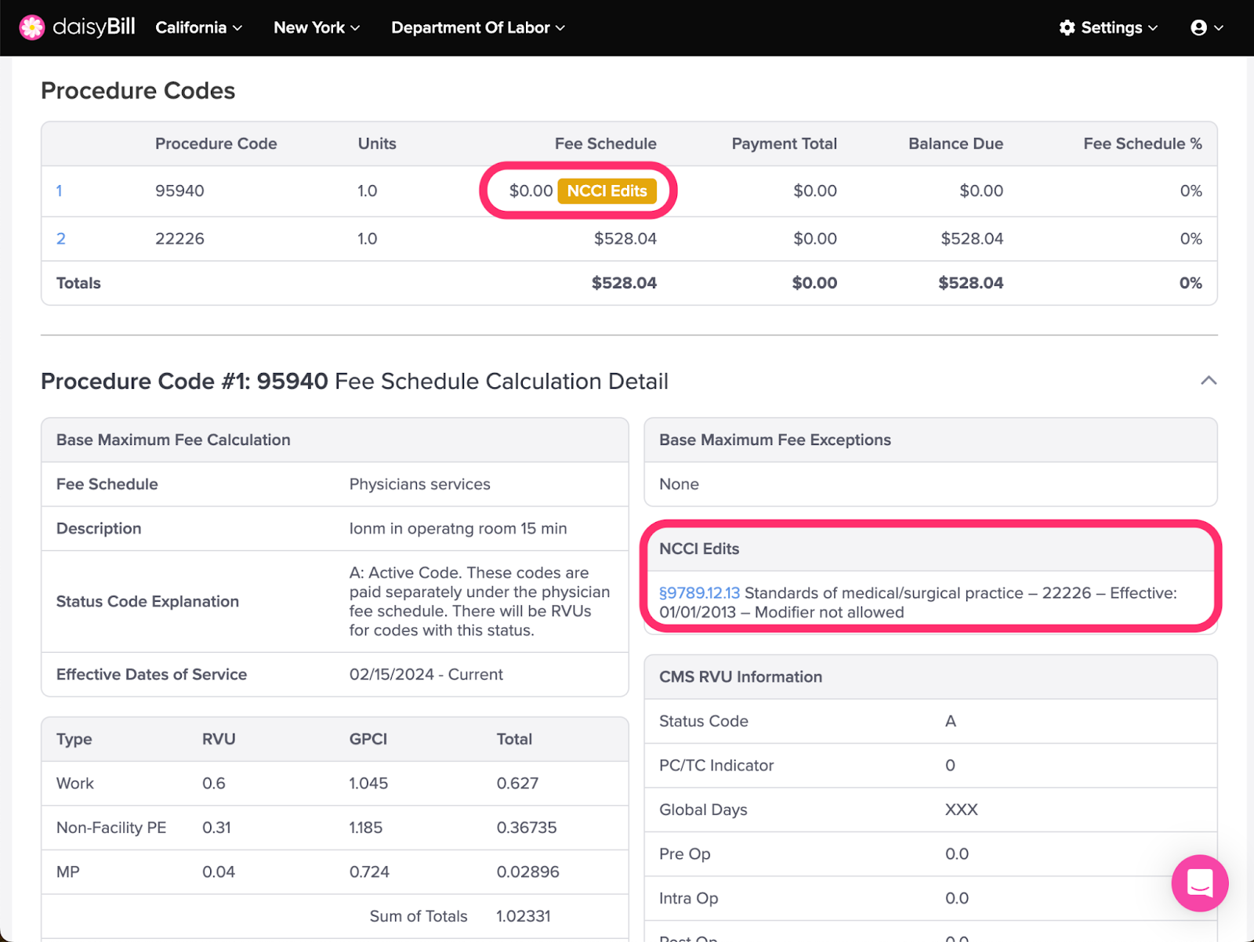Open the §9789.12.13 regulation link

pyautogui.click(x=699, y=593)
